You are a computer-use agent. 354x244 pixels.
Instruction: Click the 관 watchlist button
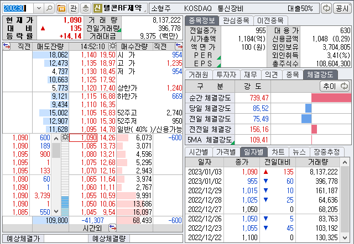pyautogui.click(x=73, y=8)
